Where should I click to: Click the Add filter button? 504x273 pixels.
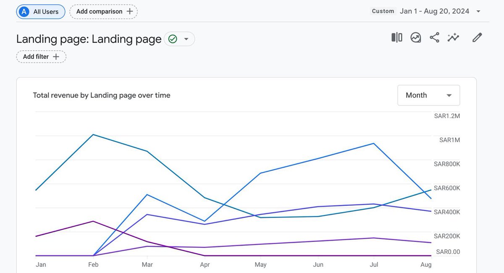point(41,57)
